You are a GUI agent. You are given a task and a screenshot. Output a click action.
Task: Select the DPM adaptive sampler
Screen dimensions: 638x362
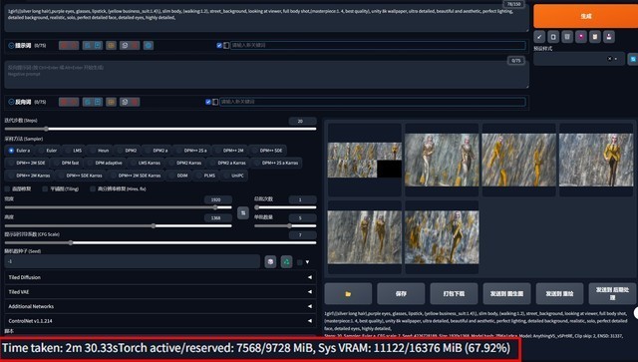click(105, 163)
